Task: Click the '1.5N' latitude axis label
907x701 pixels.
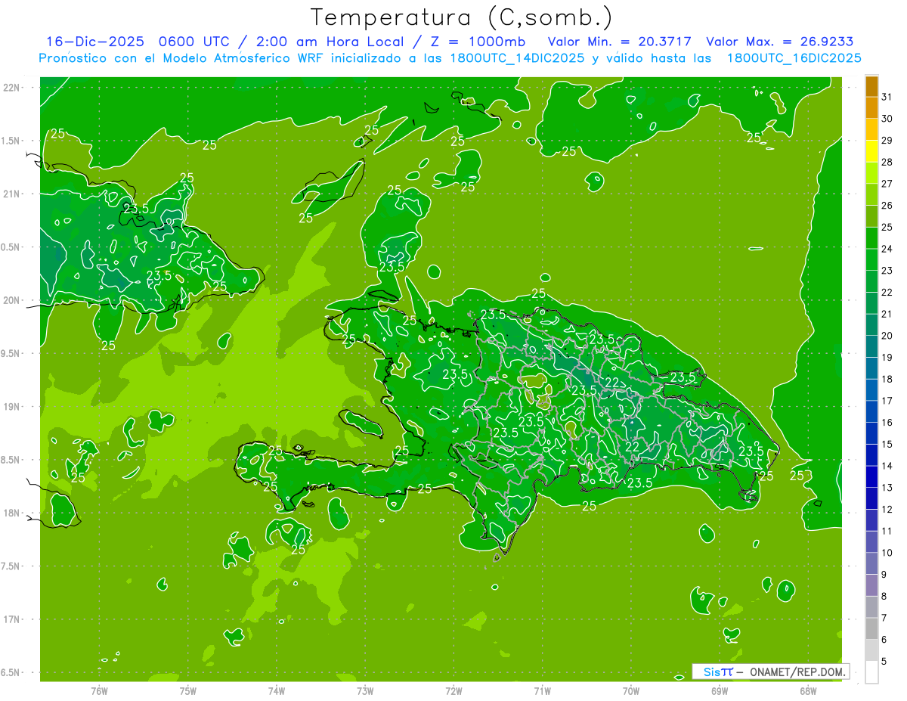Action: coord(11,141)
